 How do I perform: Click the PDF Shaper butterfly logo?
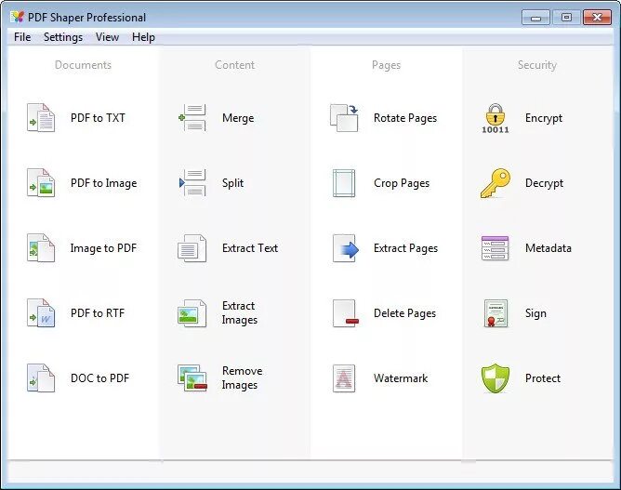coord(18,17)
